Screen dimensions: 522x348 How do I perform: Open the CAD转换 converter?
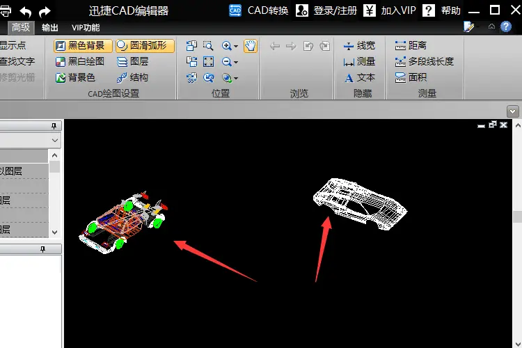pyautogui.click(x=259, y=10)
